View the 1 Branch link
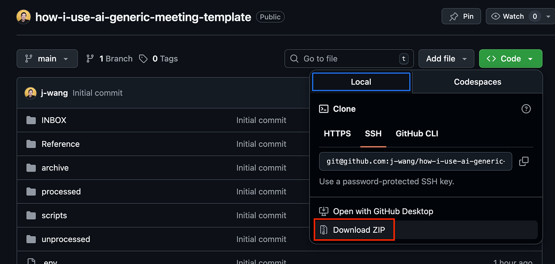The image size is (555, 264). (109, 59)
